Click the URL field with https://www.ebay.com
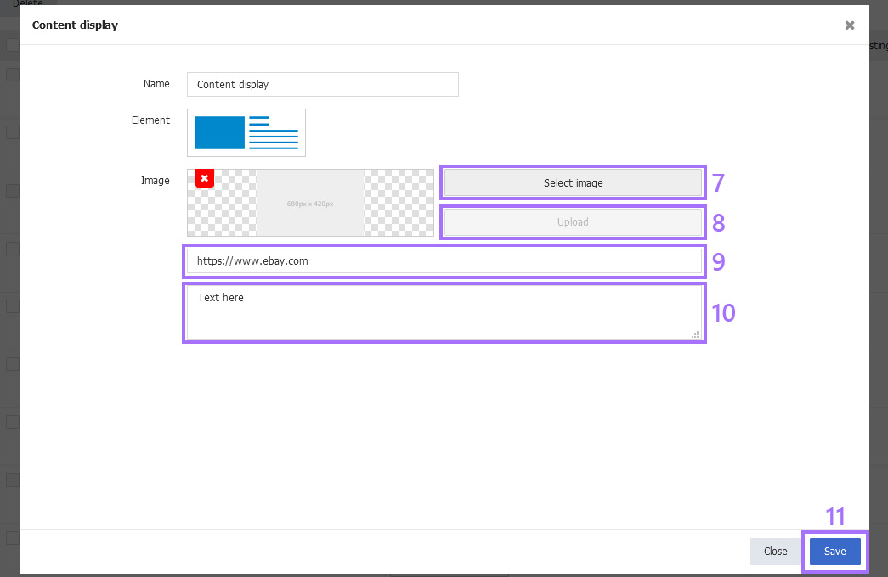This screenshot has height=577, width=888. [444, 261]
